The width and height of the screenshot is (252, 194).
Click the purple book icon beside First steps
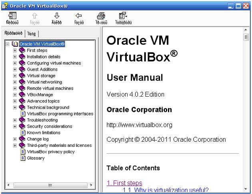(22, 50)
